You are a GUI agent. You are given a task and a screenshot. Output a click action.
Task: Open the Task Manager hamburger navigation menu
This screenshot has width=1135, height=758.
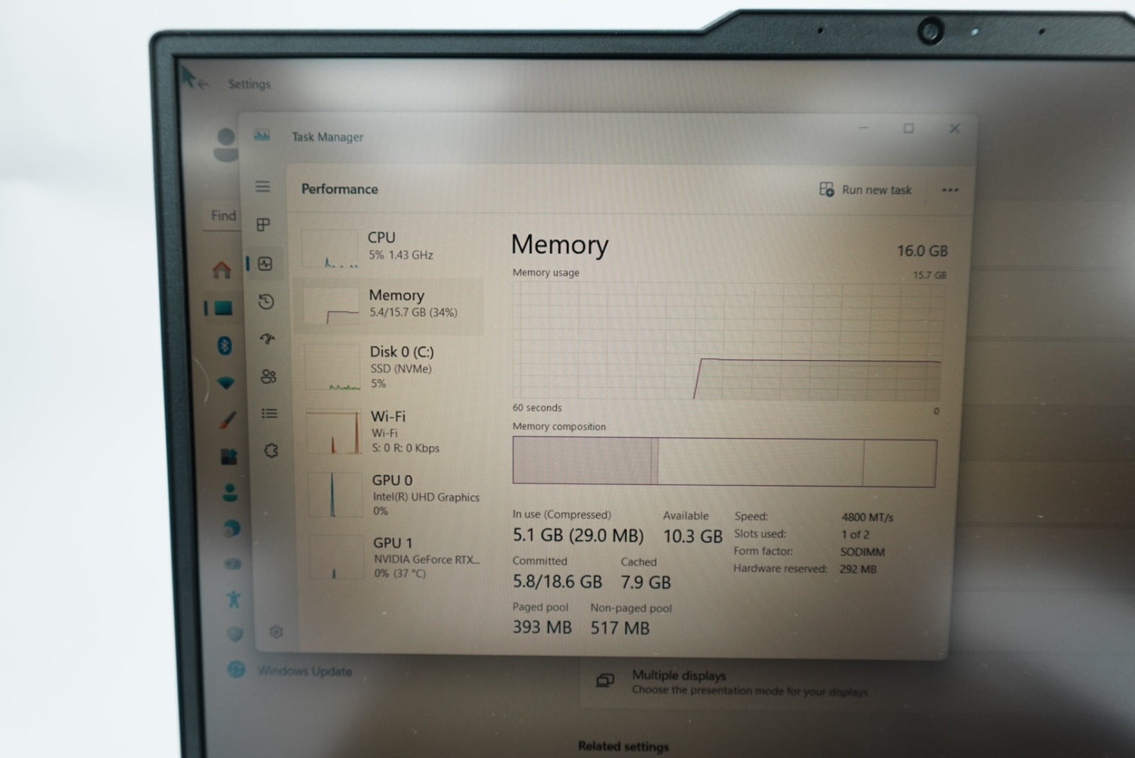(x=263, y=186)
